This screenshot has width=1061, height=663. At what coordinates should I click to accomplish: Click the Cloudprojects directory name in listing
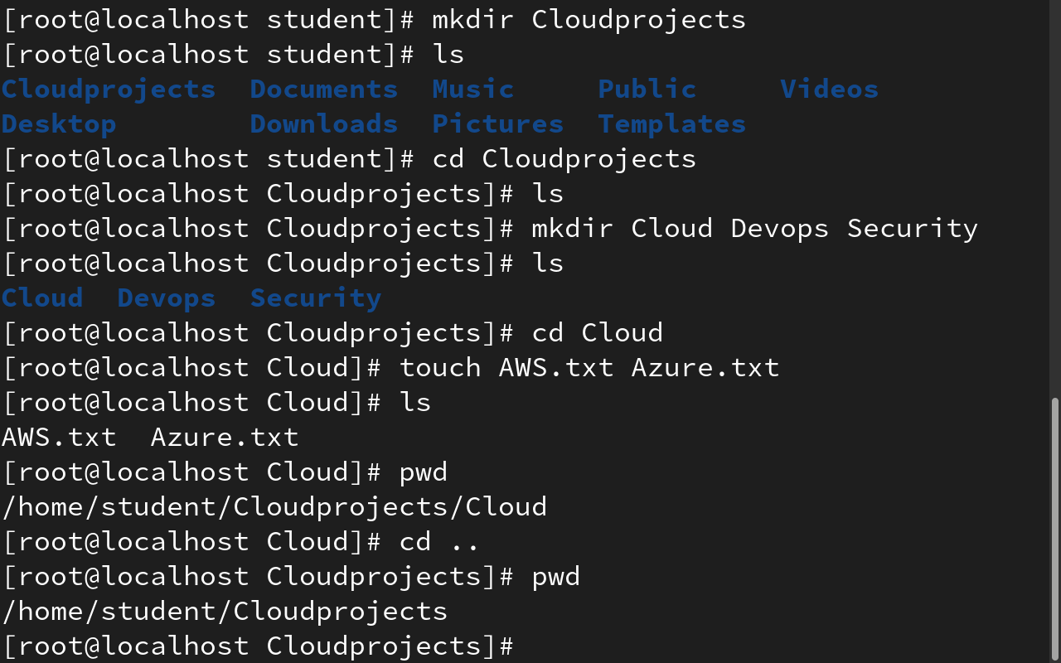click(109, 90)
